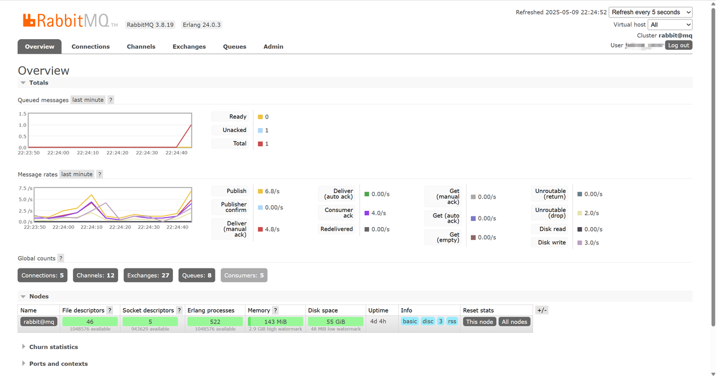Click the RabbitMQ logo
This screenshot has width=716, height=377.
tap(70, 21)
